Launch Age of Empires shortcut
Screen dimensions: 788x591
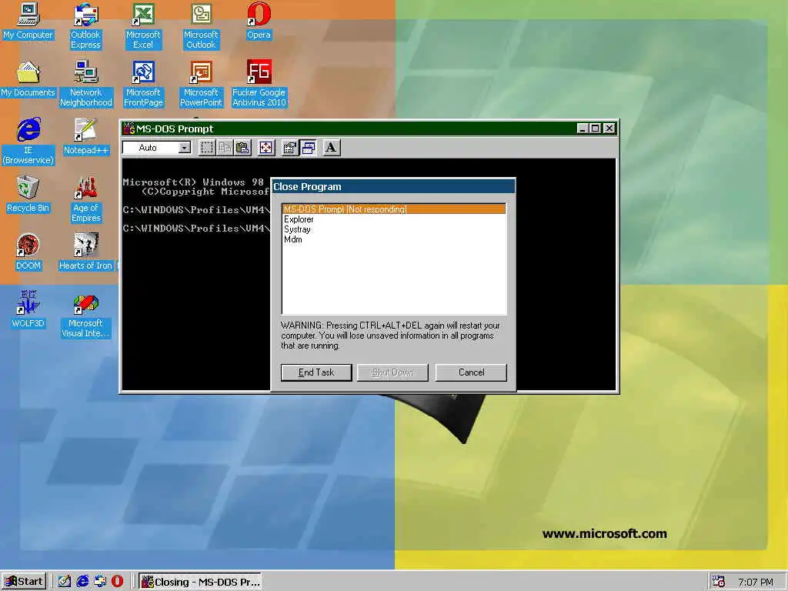[86, 199]
